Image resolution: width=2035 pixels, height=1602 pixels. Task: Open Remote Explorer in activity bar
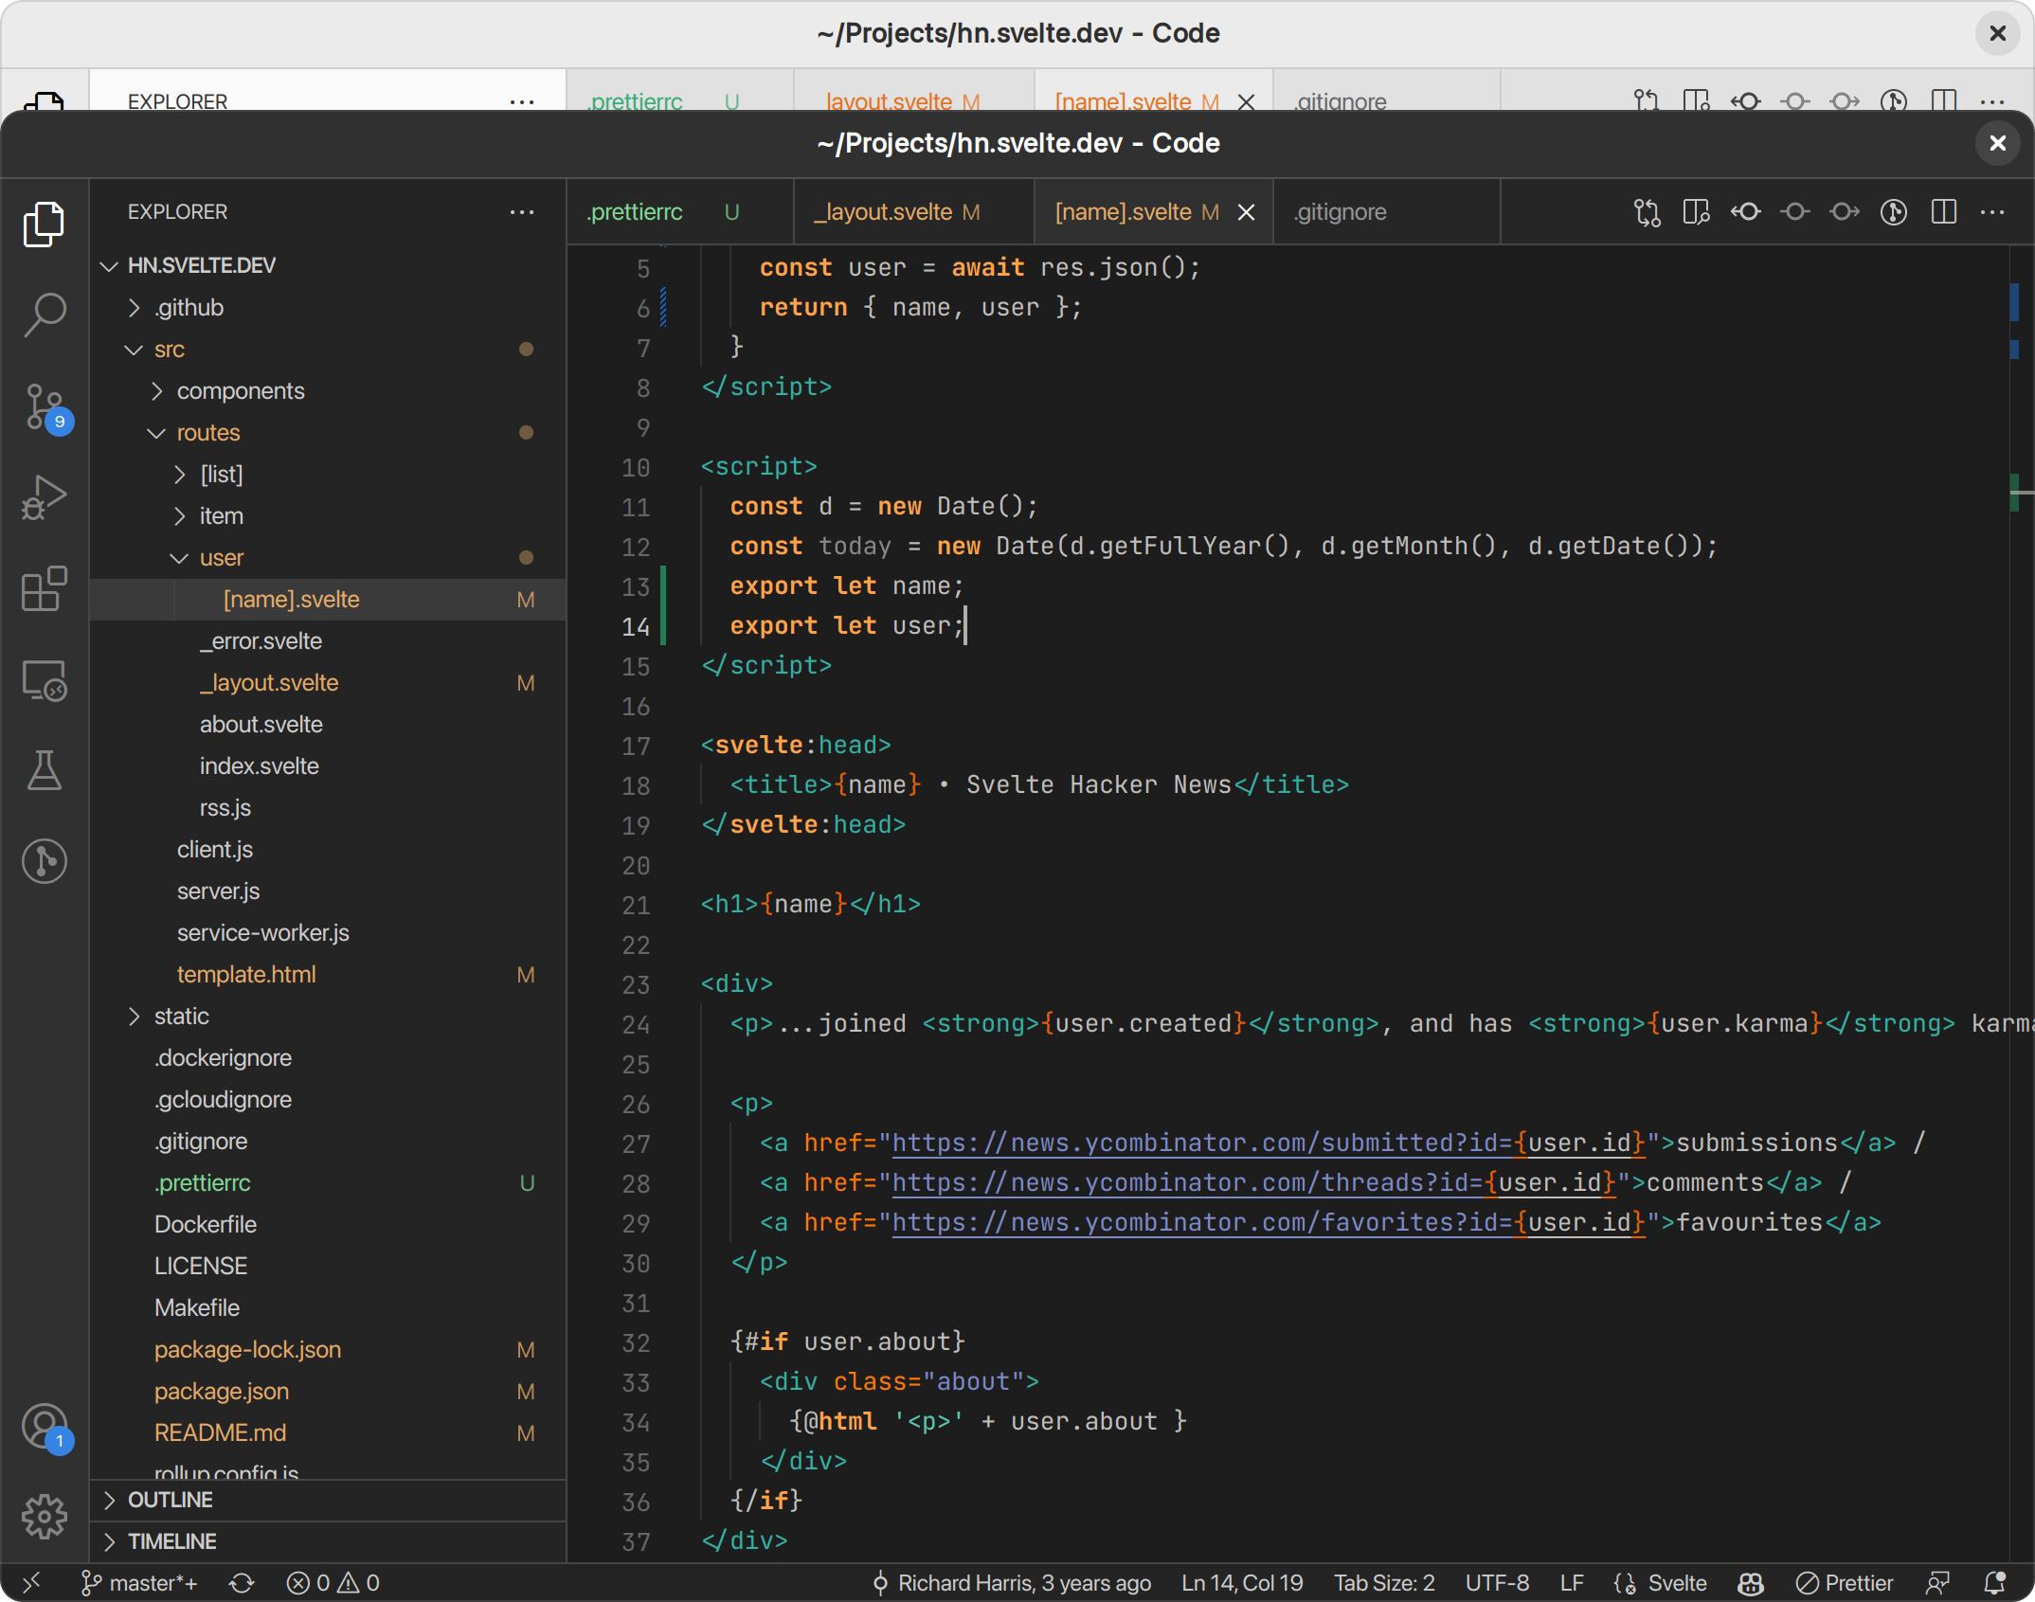(44, 679)
